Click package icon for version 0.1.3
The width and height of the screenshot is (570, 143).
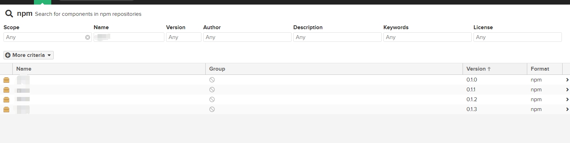(6, 110)
